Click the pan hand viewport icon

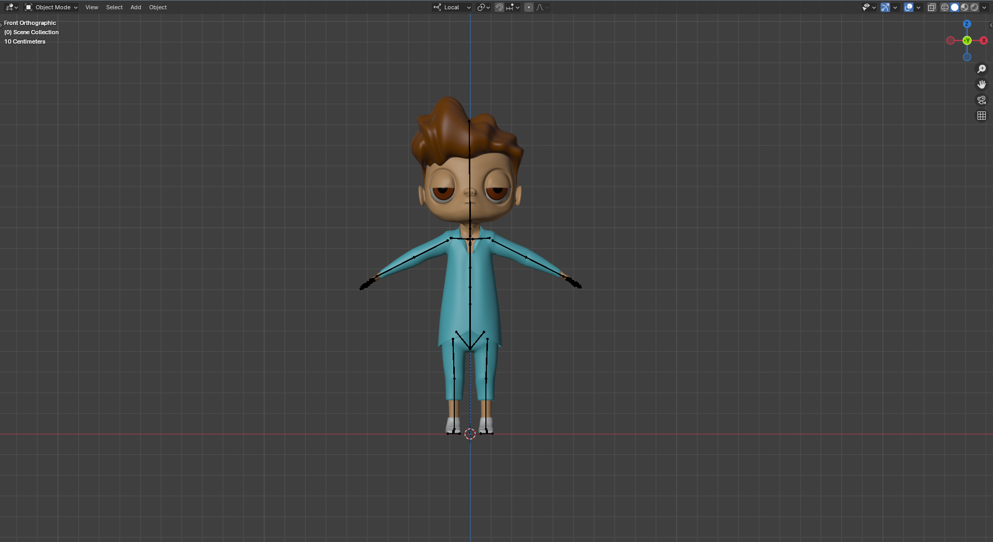tap(982, 84)
